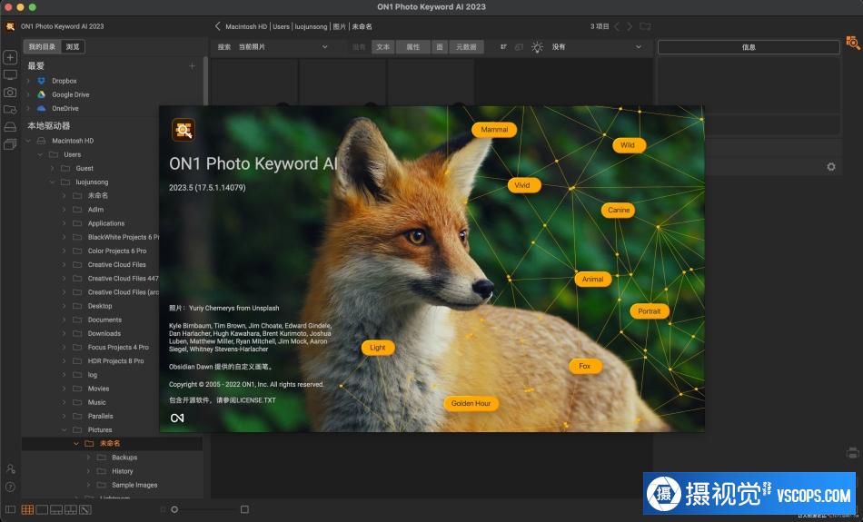863x522 pixels.
Task: Select the Movies folder in tree
Action: click(98, 389)
